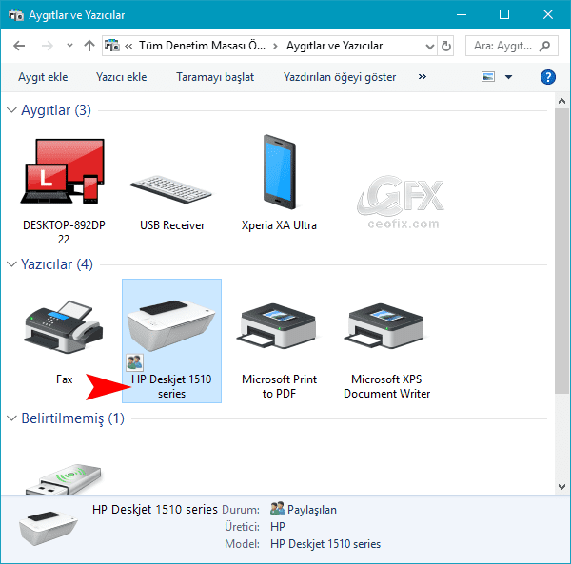Select the Microsoft XPS Document Writer icon
571x564 pixels.
(x=384, y=326)
